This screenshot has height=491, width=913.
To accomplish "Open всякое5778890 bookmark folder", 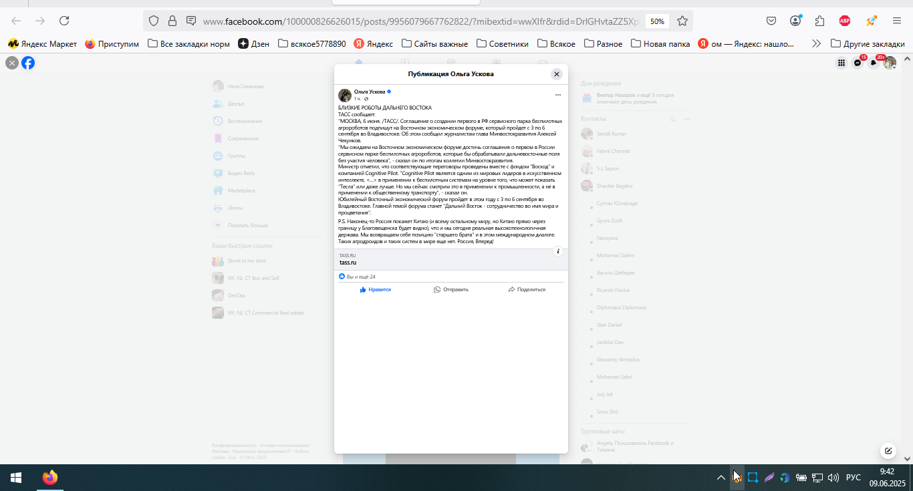I will click(311, 44).
